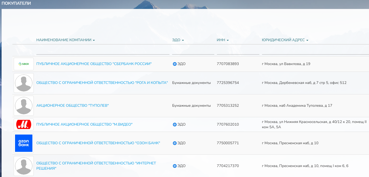Open link ПАО Сбербанк России
369x177 pixels.
tap(94, 64)
